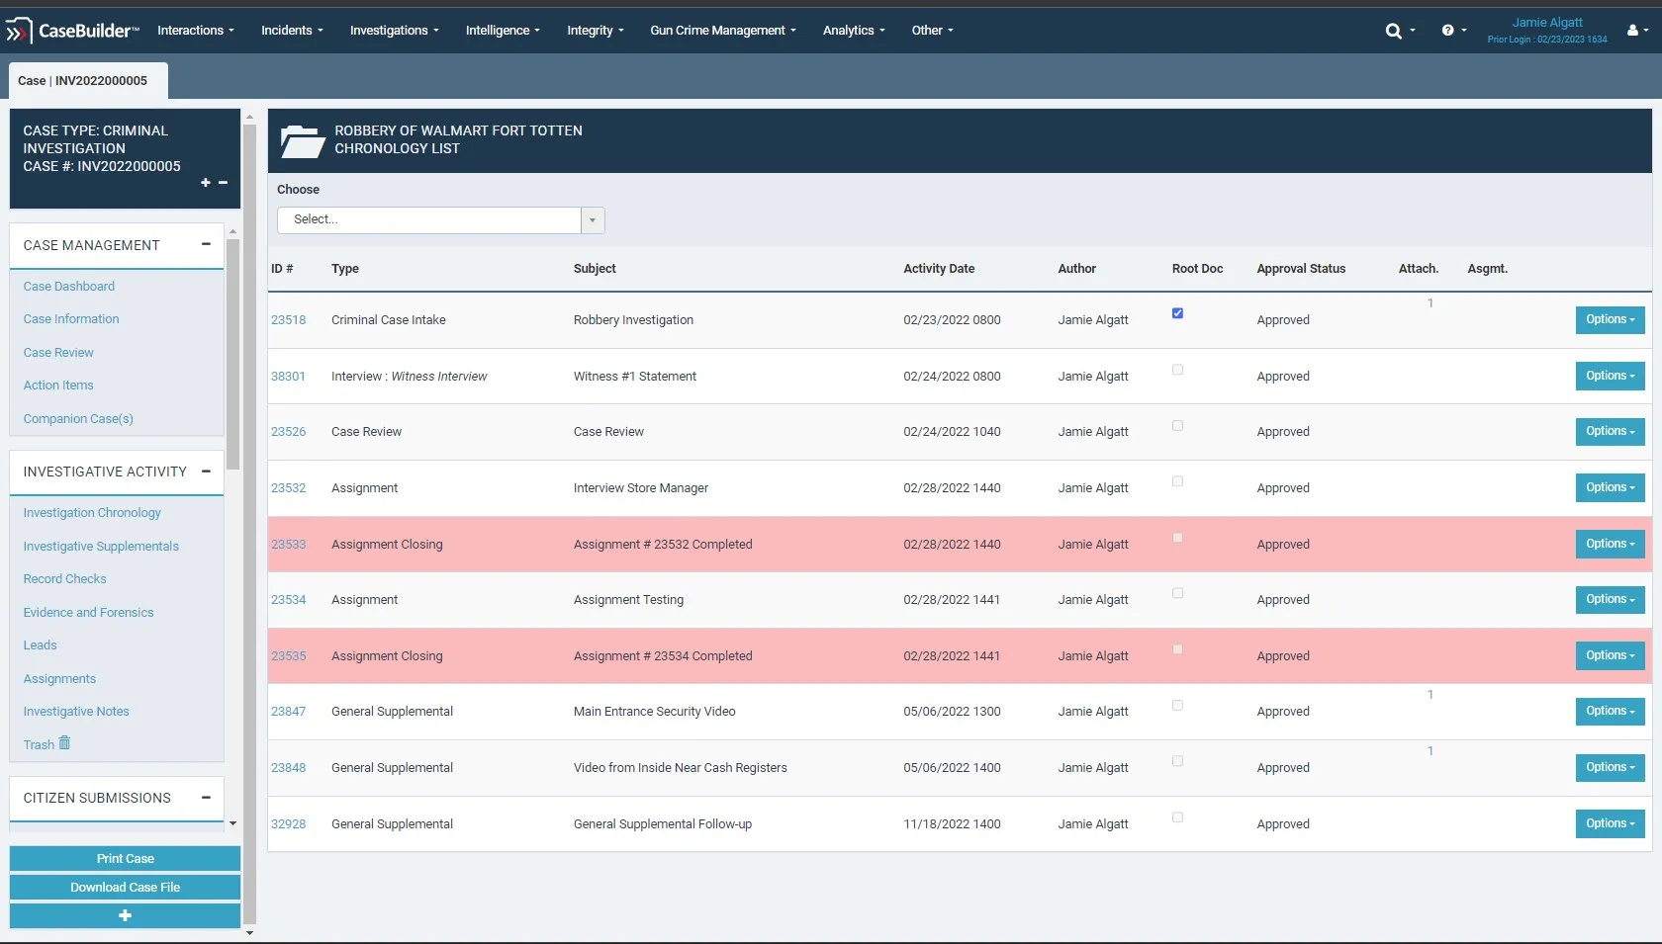Click the Print Case button

click(x=125, y=858)
